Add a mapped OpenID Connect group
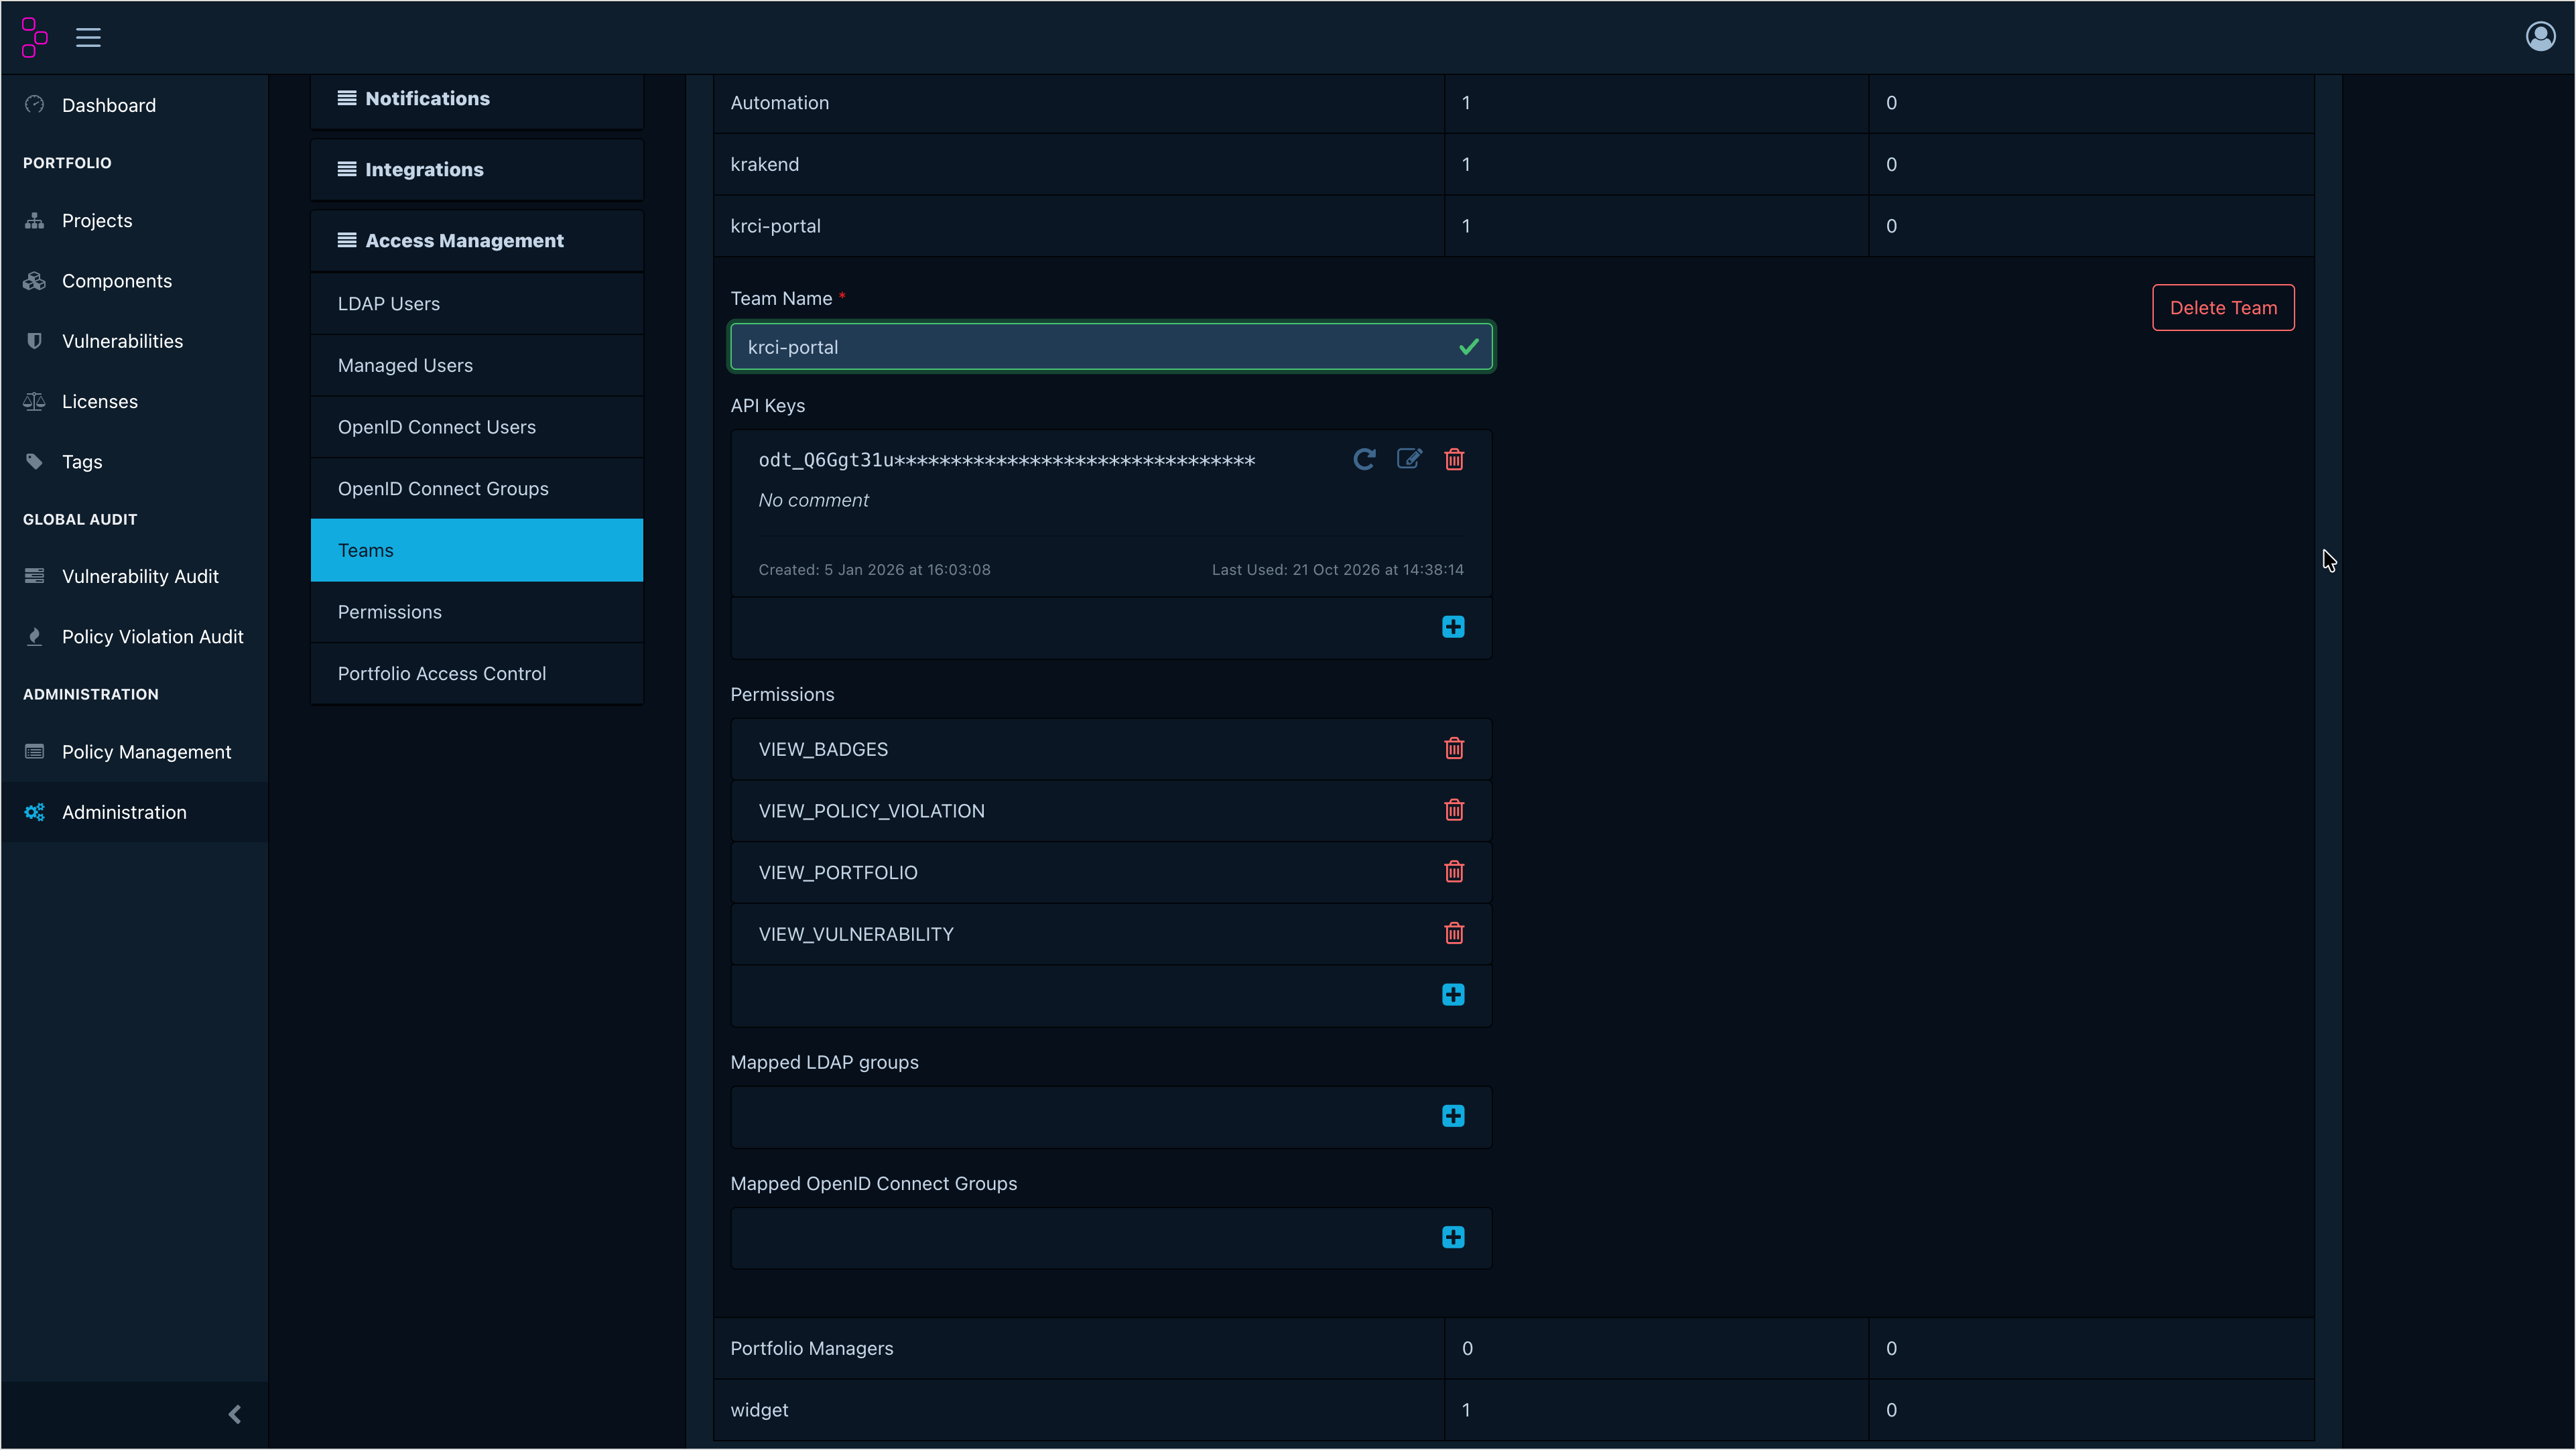 tap(1453, 1238)
